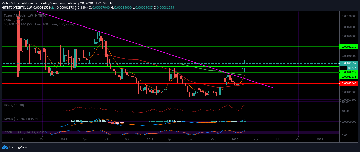Click the 80.00 scale value of UO pane

pos(346,102)
